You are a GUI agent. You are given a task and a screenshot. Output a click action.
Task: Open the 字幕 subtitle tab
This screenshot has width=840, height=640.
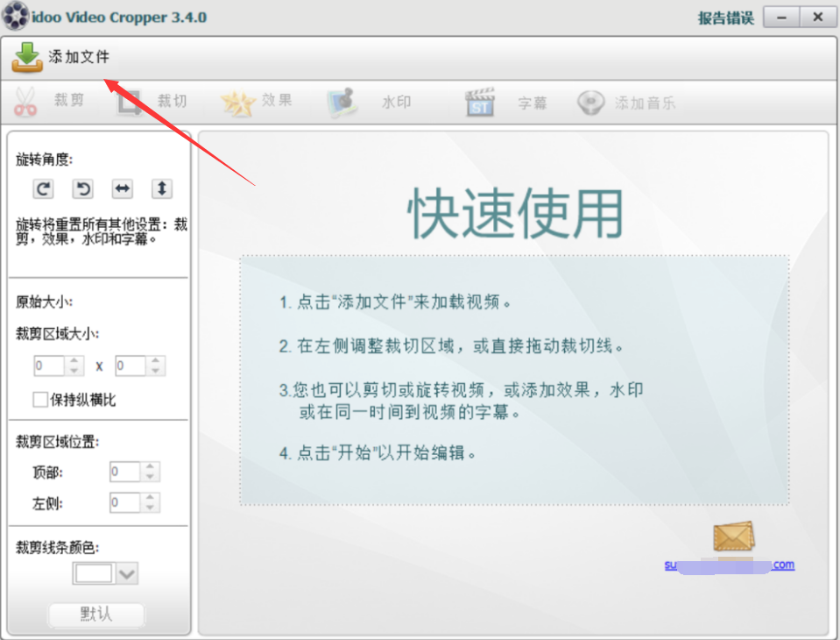pos(532,103)
